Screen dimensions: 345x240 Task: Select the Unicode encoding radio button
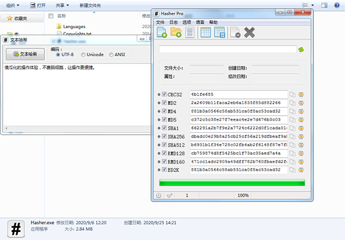coord(83,55)
